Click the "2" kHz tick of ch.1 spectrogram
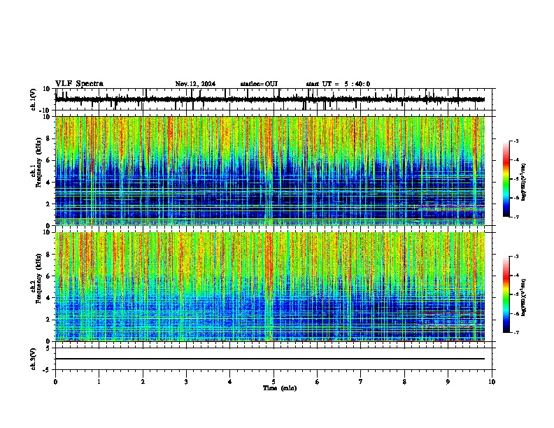 point(48,204)
